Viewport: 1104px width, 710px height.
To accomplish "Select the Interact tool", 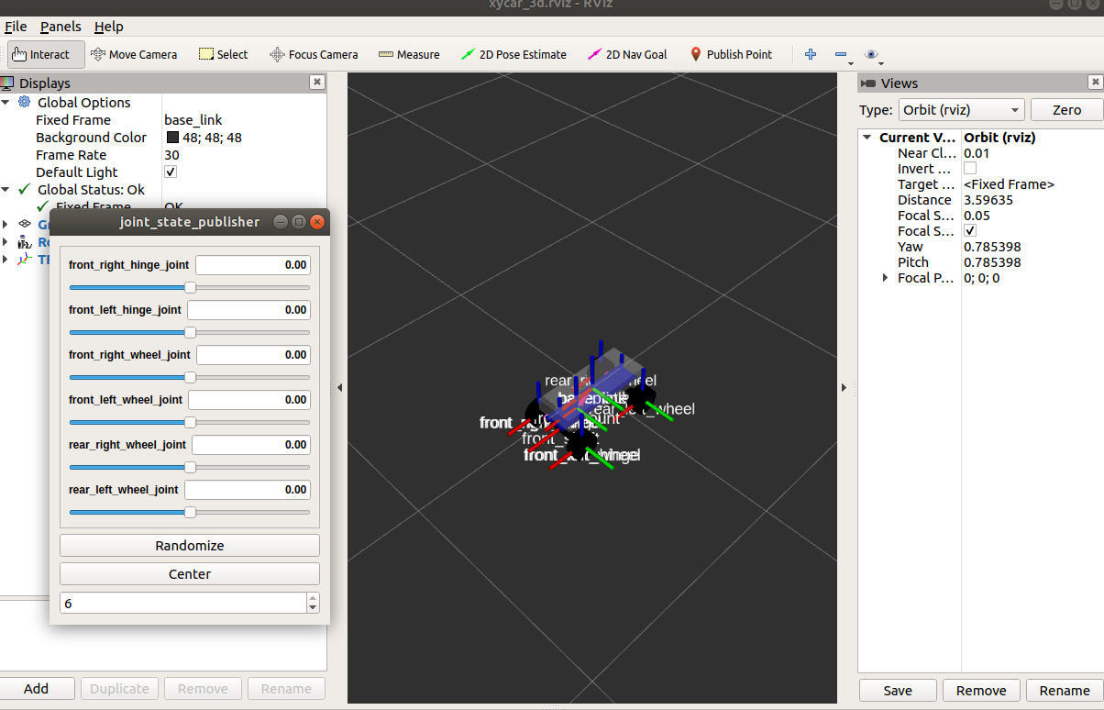I will pos(47,54).
